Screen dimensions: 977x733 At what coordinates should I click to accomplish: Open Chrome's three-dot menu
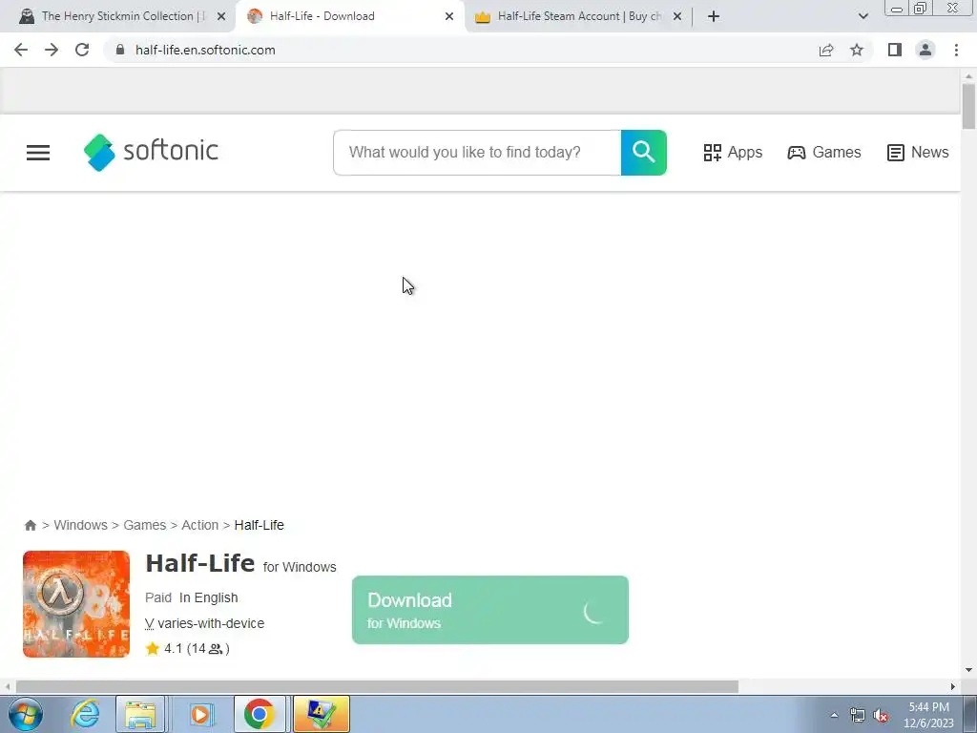tap(956, 50)
